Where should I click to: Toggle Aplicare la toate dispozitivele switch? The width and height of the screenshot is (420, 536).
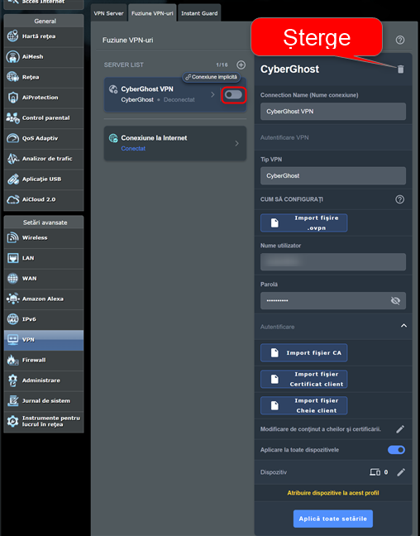click(x=396, y=450)
